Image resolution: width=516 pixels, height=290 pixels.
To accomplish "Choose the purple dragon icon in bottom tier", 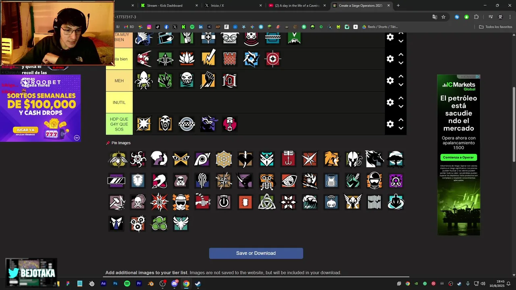I will (x=208, y=124).
